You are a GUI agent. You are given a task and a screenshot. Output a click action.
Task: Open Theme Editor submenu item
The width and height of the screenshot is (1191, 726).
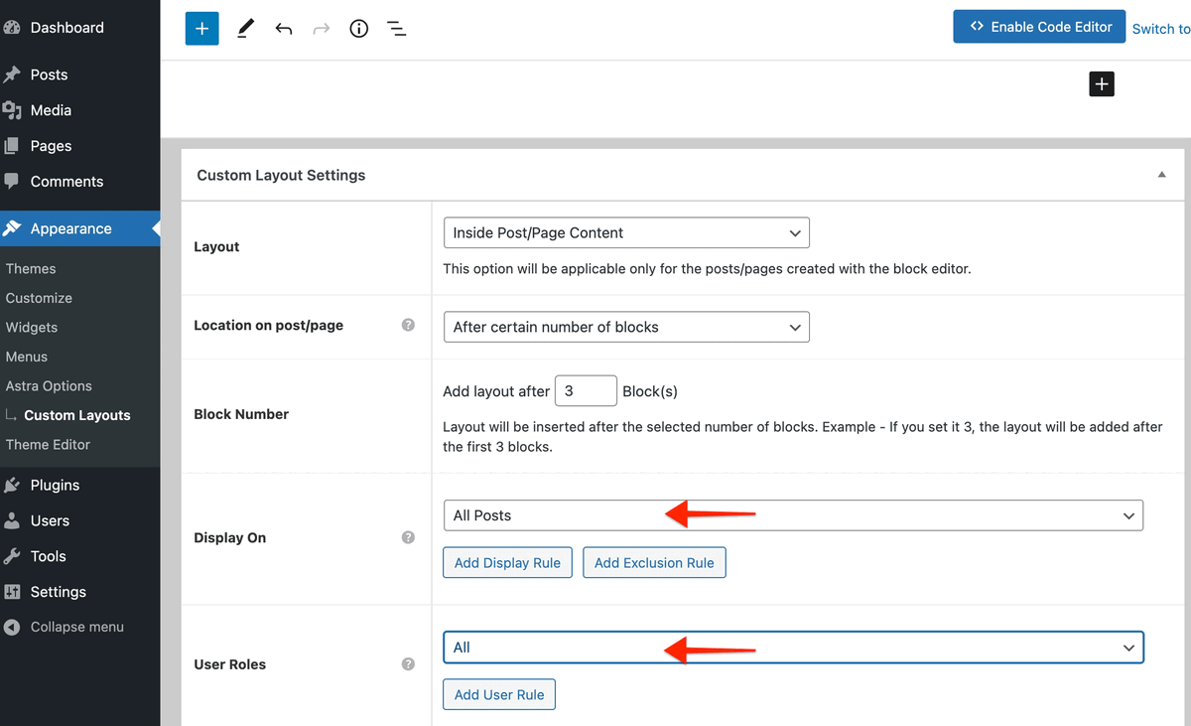48,445
